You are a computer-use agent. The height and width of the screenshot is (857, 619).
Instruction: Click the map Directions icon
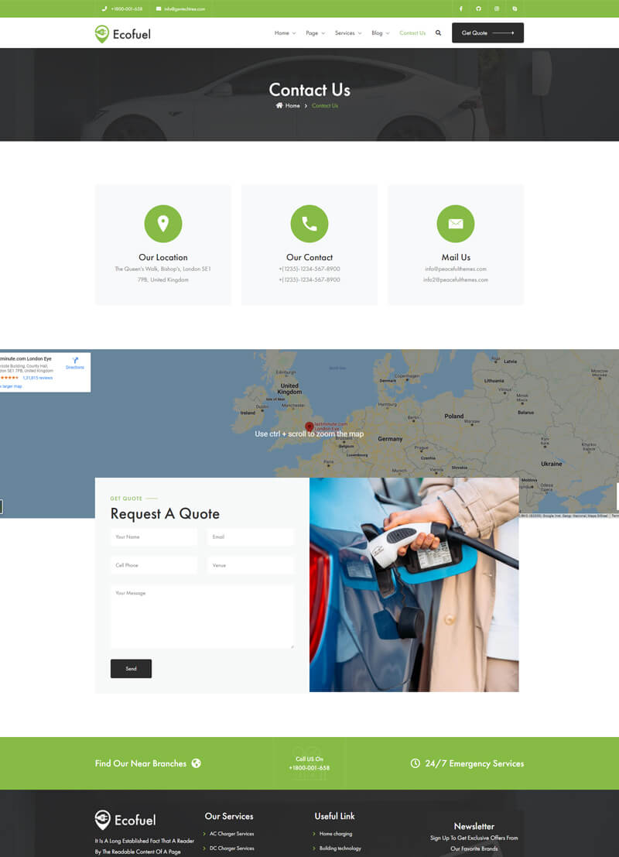(x=75, y=362)
